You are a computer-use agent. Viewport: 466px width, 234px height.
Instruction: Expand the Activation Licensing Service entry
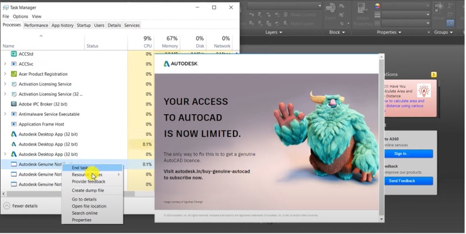pyautogui.click(x=5, y=84)
